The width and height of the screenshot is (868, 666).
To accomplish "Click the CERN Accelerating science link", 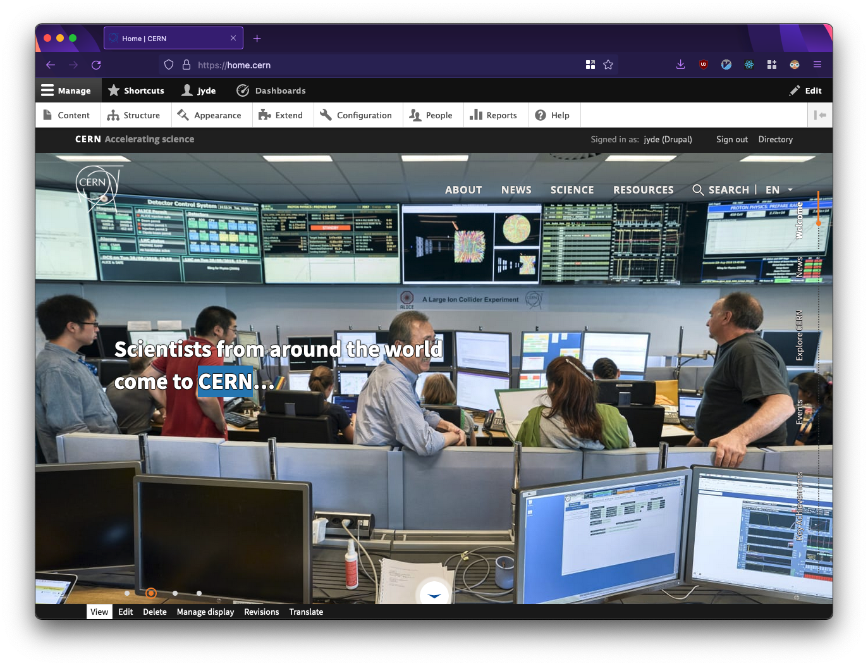I will point(135,139).
